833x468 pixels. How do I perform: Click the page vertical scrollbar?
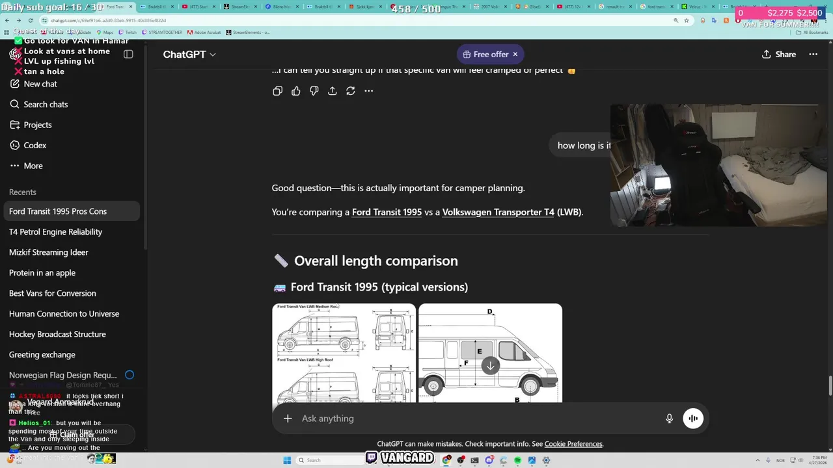[829, 385]
